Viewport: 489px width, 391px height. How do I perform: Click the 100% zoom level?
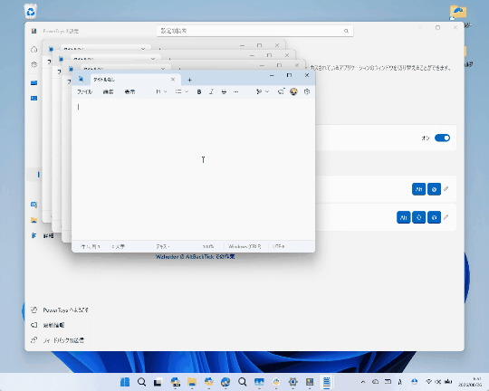tap(208, 246)
